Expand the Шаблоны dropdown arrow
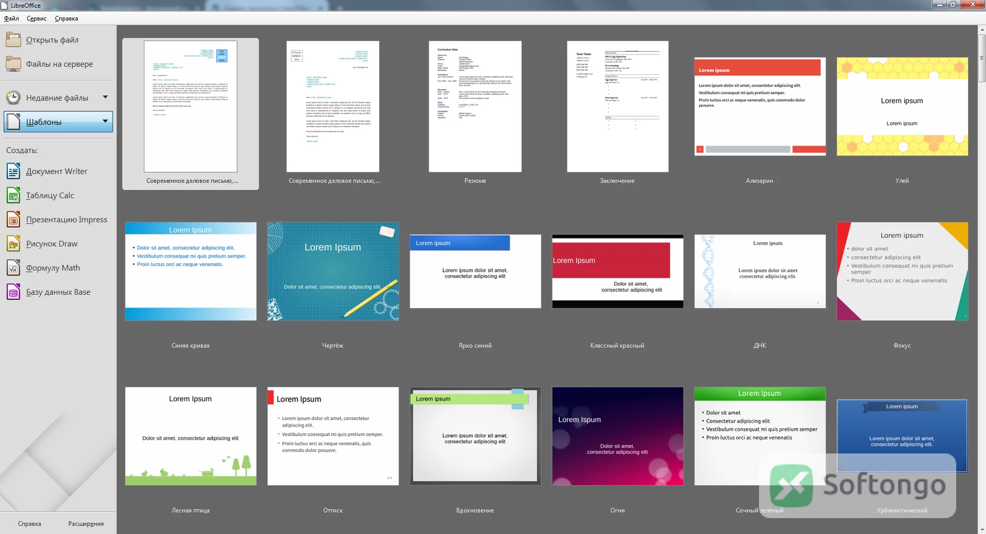This screenshot has height=534, width=986. pyautogui.click(x=105, y=121)
